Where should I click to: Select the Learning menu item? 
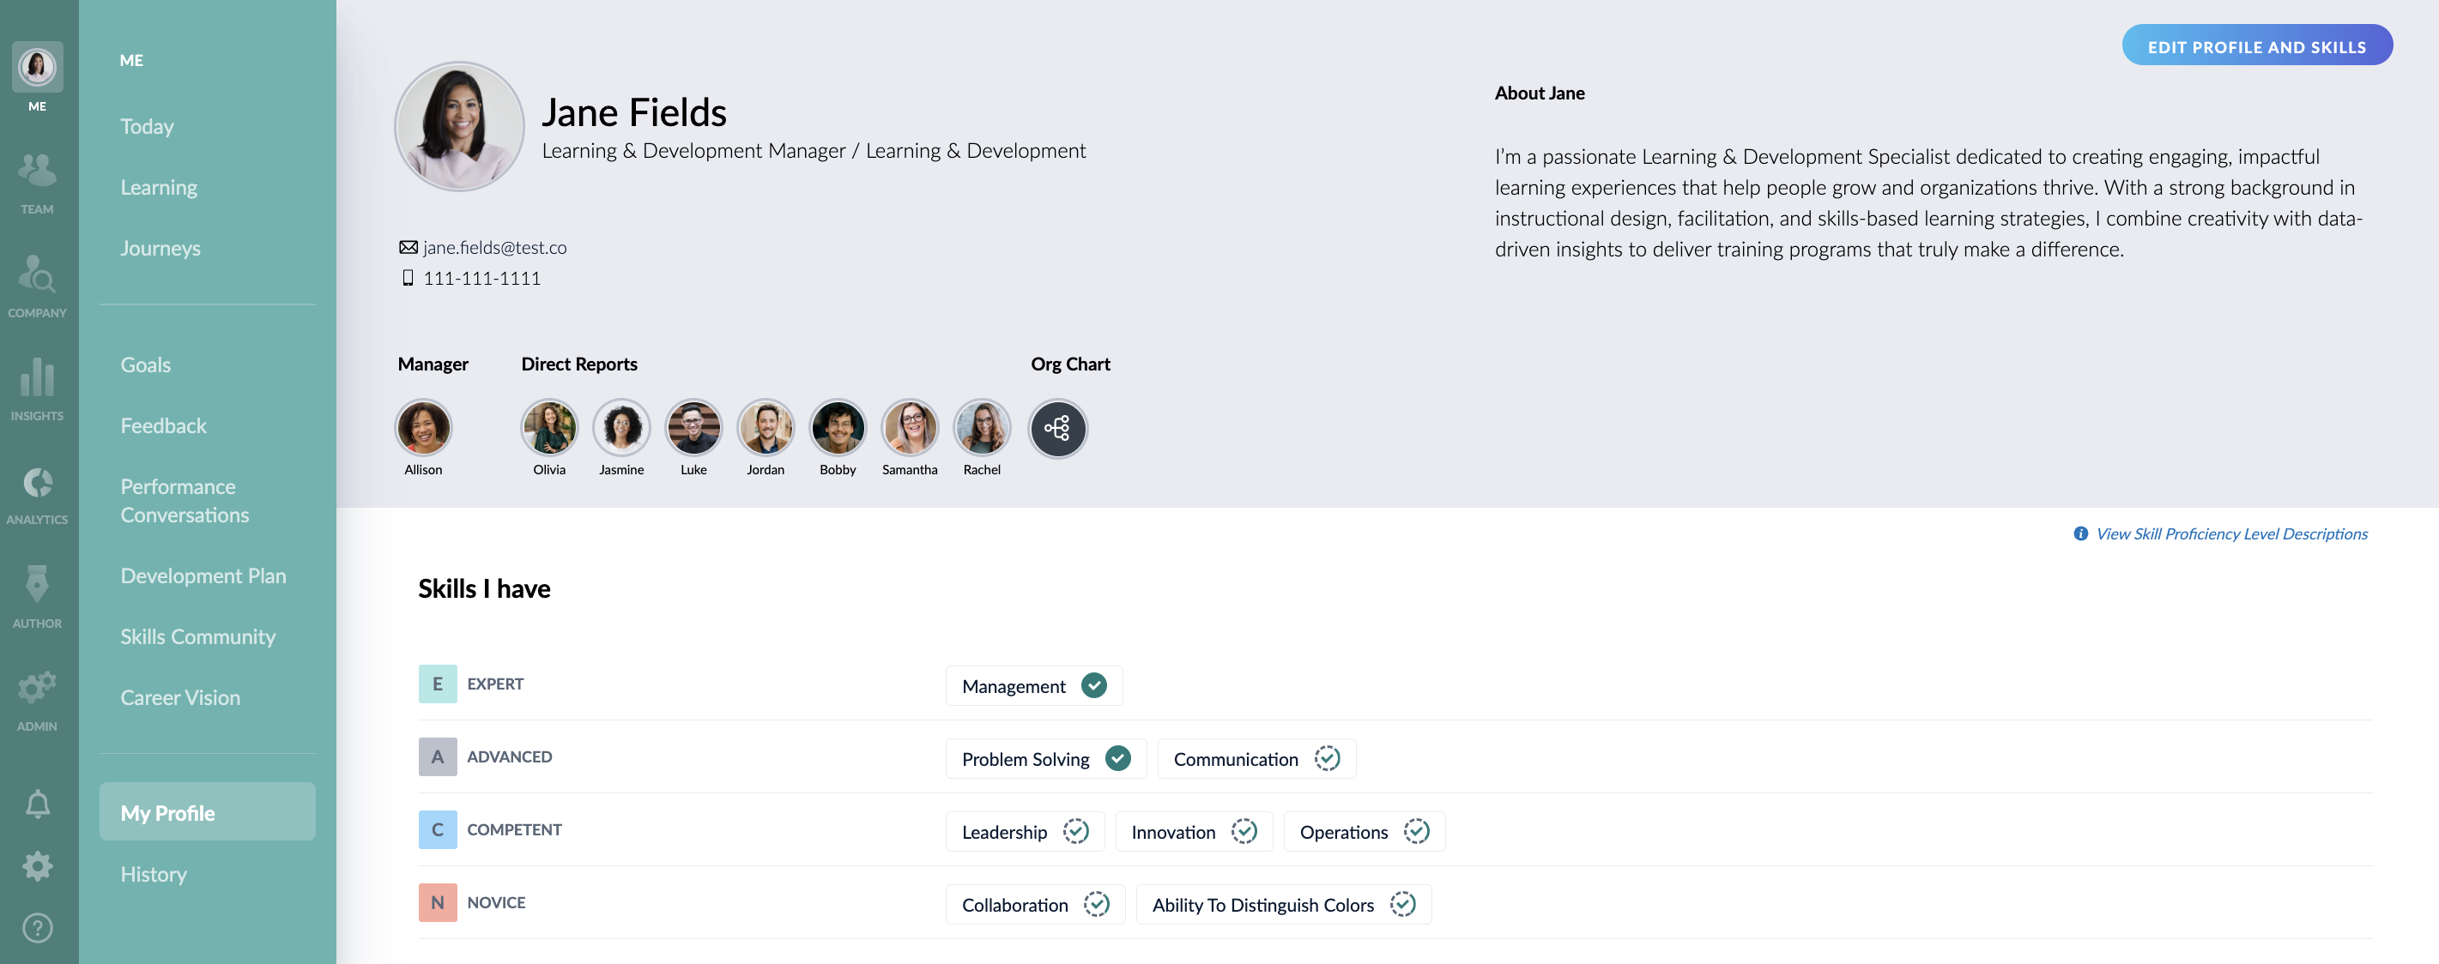coord(159,187)
